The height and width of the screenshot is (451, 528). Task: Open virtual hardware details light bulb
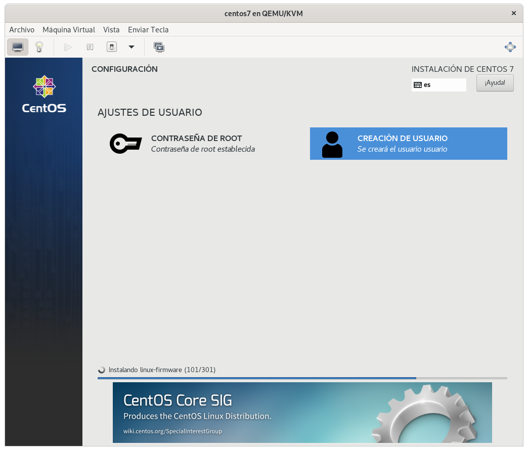[38, 47]
